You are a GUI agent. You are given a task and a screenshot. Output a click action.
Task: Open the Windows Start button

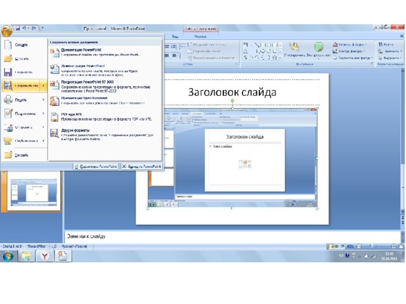[8, 256]
